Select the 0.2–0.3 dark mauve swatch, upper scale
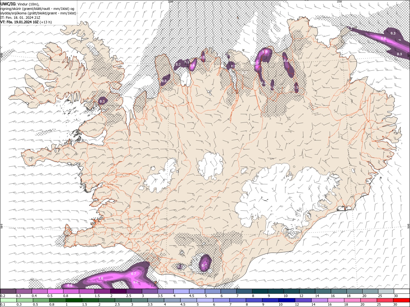This screenshot has height=307, width=410. [x=8, y=291]
